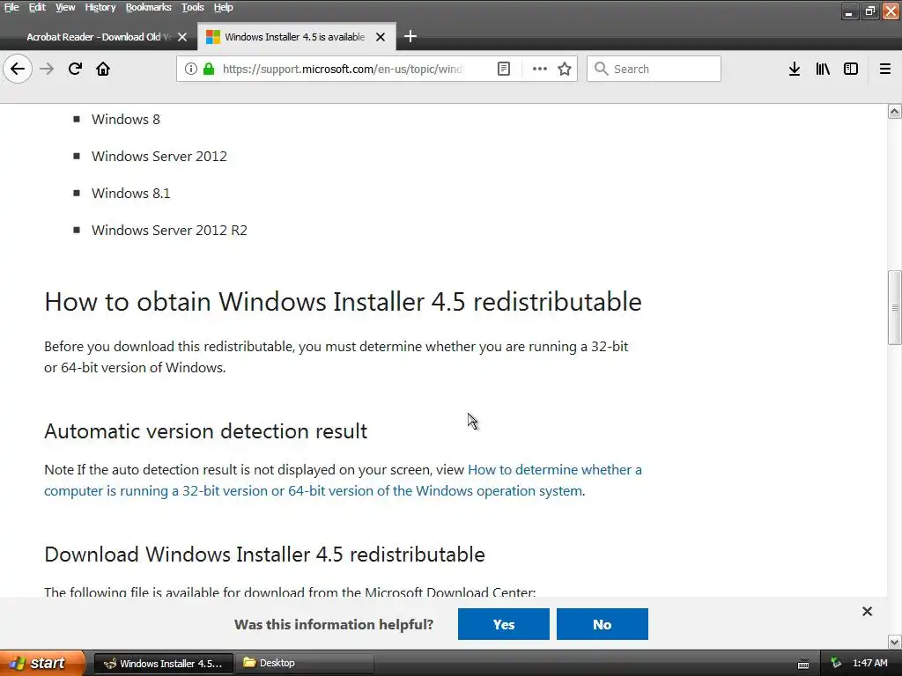
Task: Click the 'Windows 8' list item
Action: pos(125,120)
